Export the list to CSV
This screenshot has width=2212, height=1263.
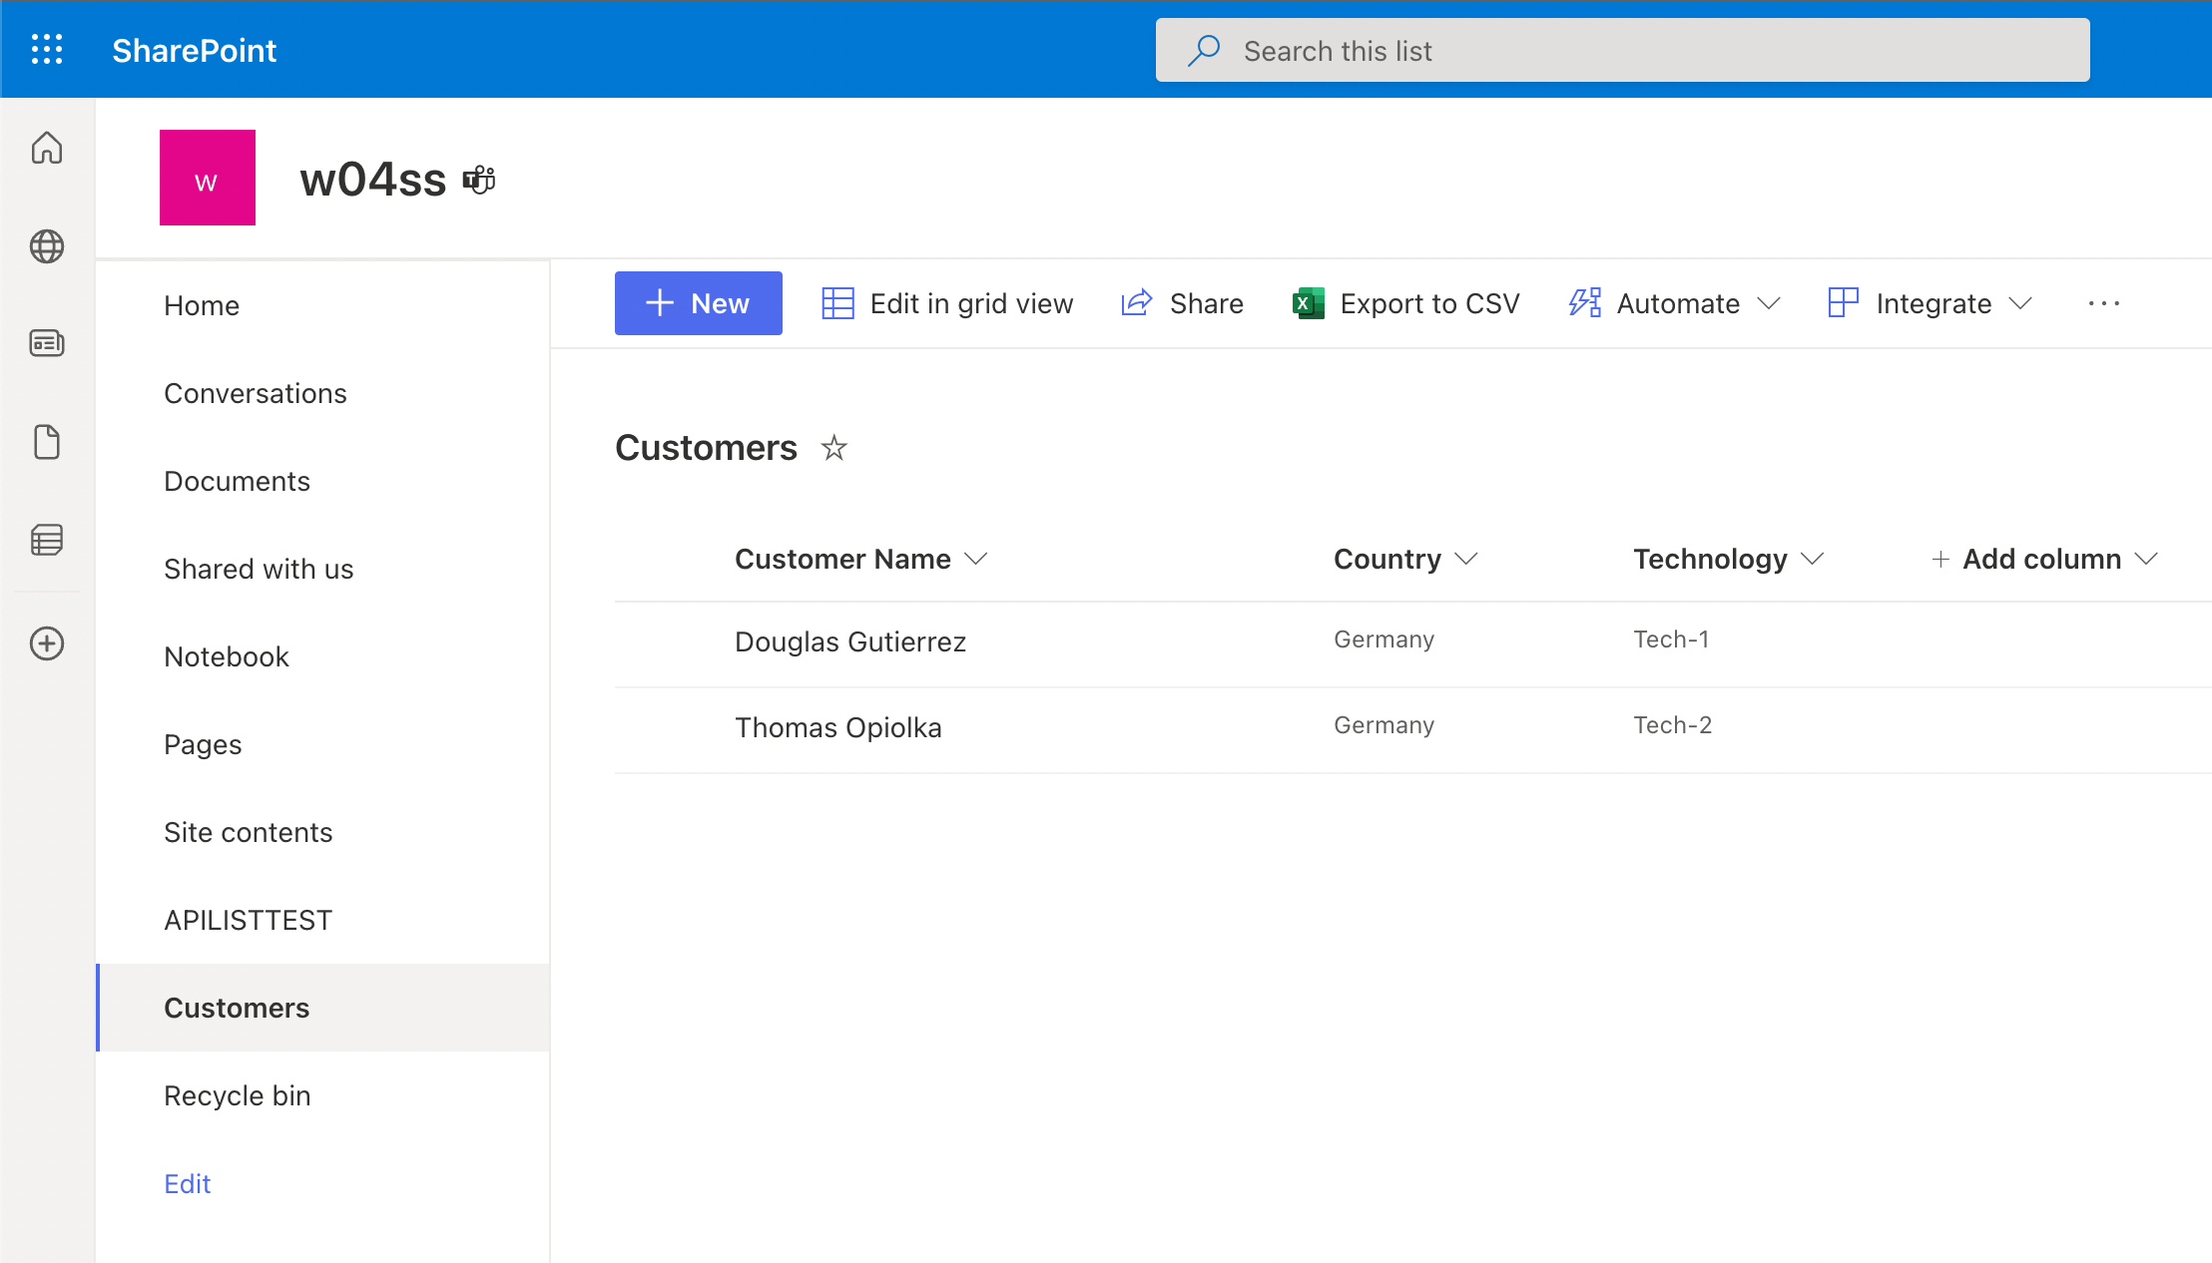(1406, 303)
